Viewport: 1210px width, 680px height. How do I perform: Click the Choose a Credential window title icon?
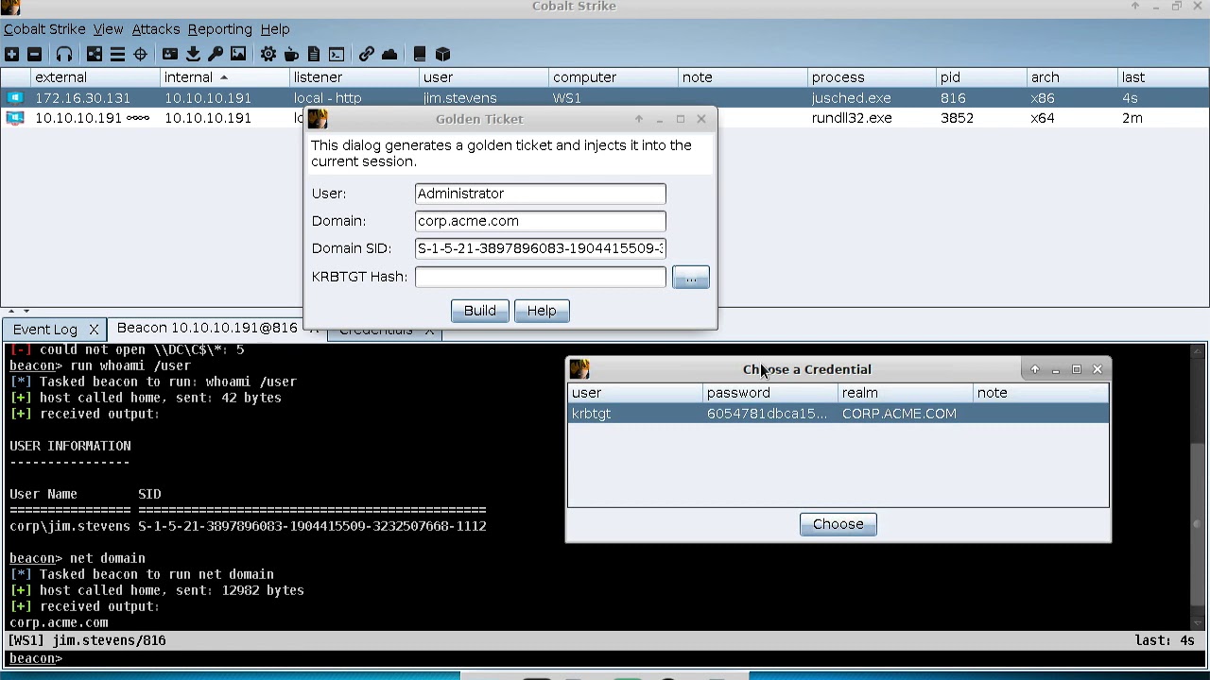(x=579, y=369)
